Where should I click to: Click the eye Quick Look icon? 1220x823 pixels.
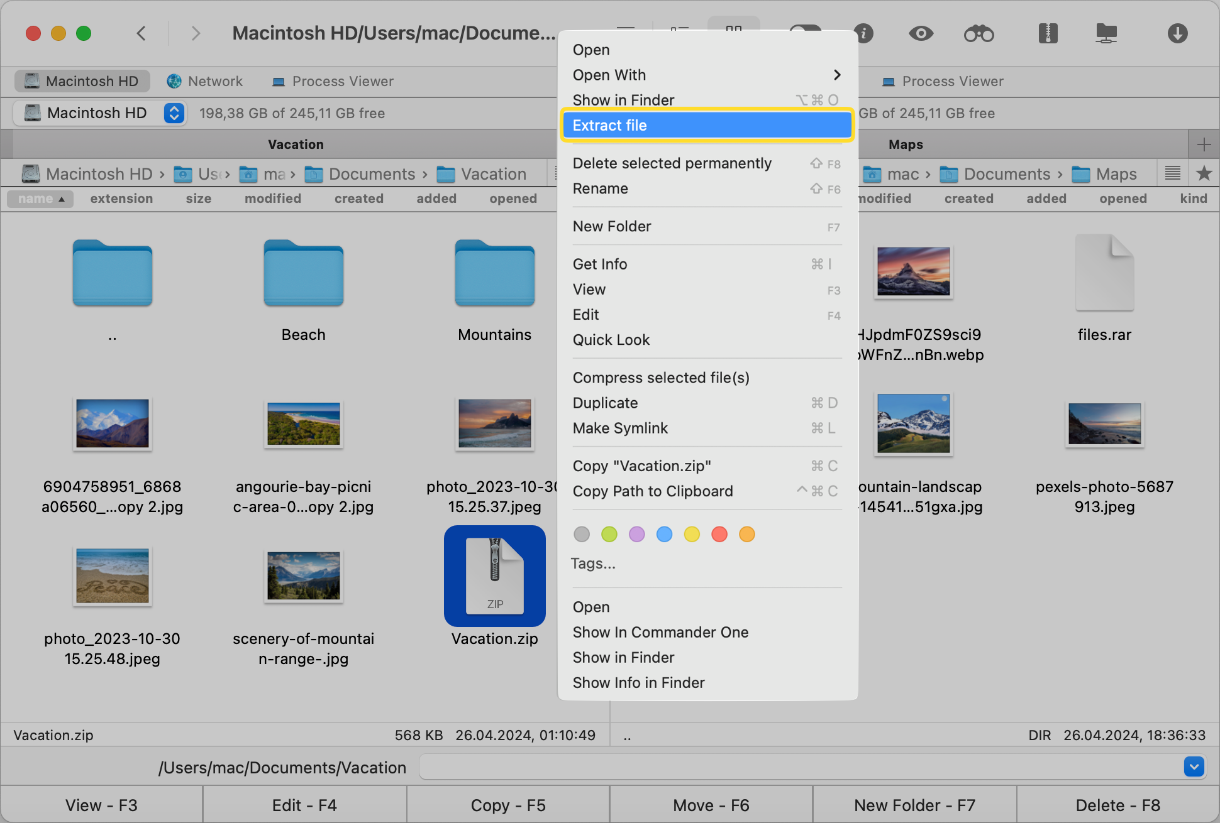[920, 33]
